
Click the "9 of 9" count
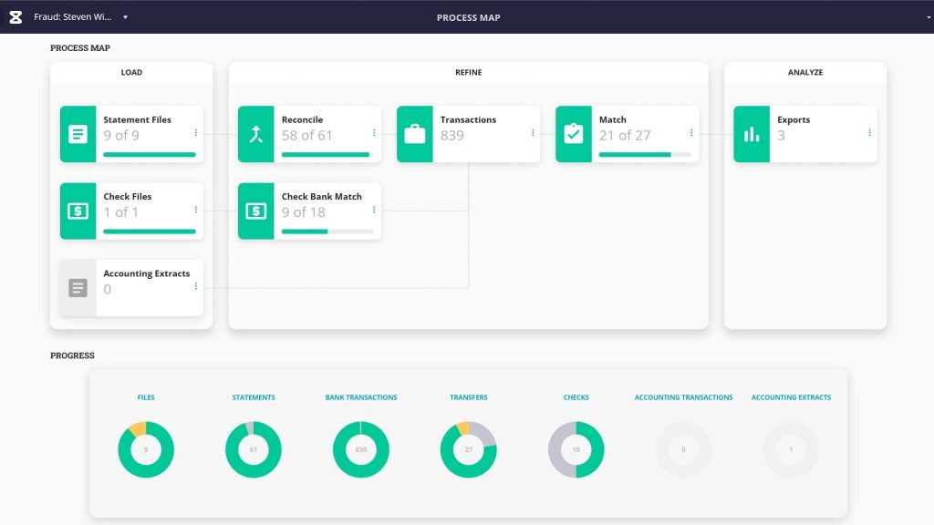[x=121, y=136]
